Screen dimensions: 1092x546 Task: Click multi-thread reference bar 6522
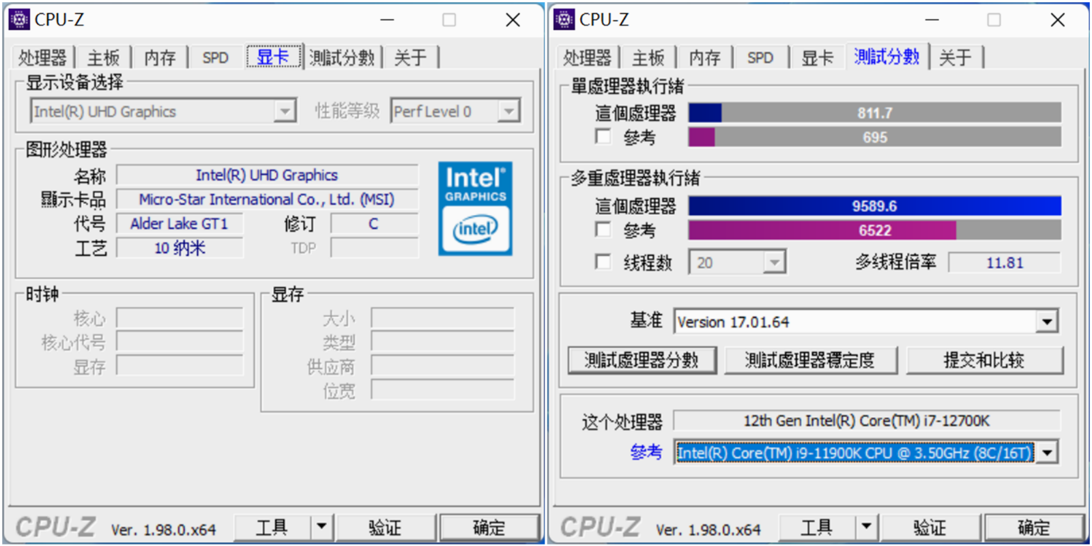875,231
